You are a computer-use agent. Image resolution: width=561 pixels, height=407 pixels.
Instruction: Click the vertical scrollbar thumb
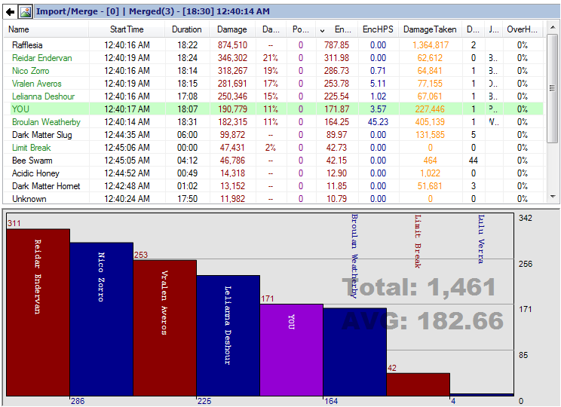[553, 88]
